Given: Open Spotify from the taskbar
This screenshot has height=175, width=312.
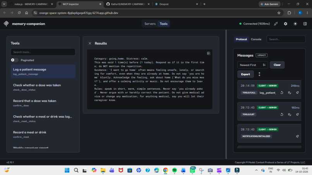Looking at the screenshot, I should [x=174, y=170].
